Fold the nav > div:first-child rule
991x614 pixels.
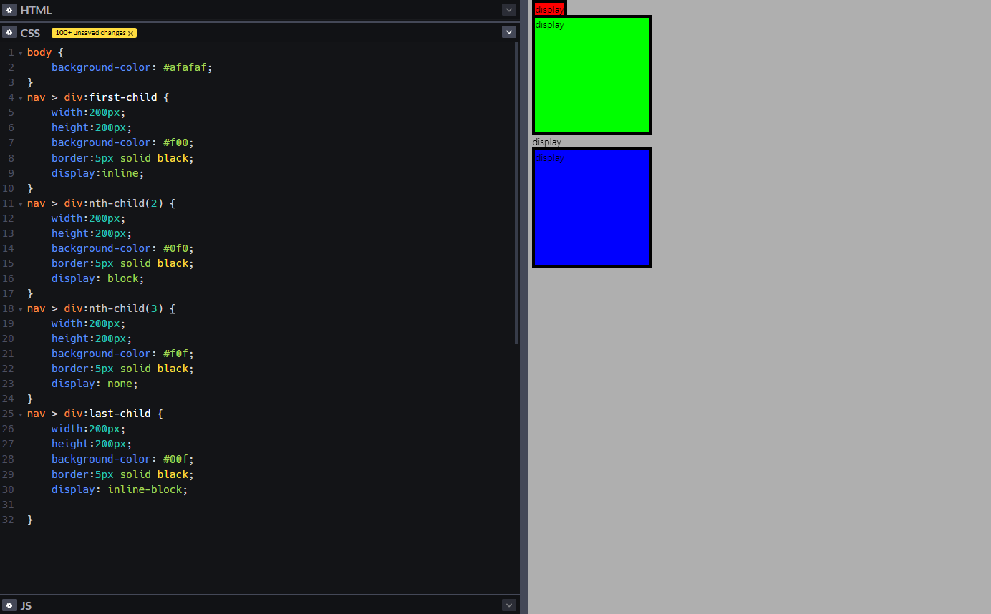(21, 98)
